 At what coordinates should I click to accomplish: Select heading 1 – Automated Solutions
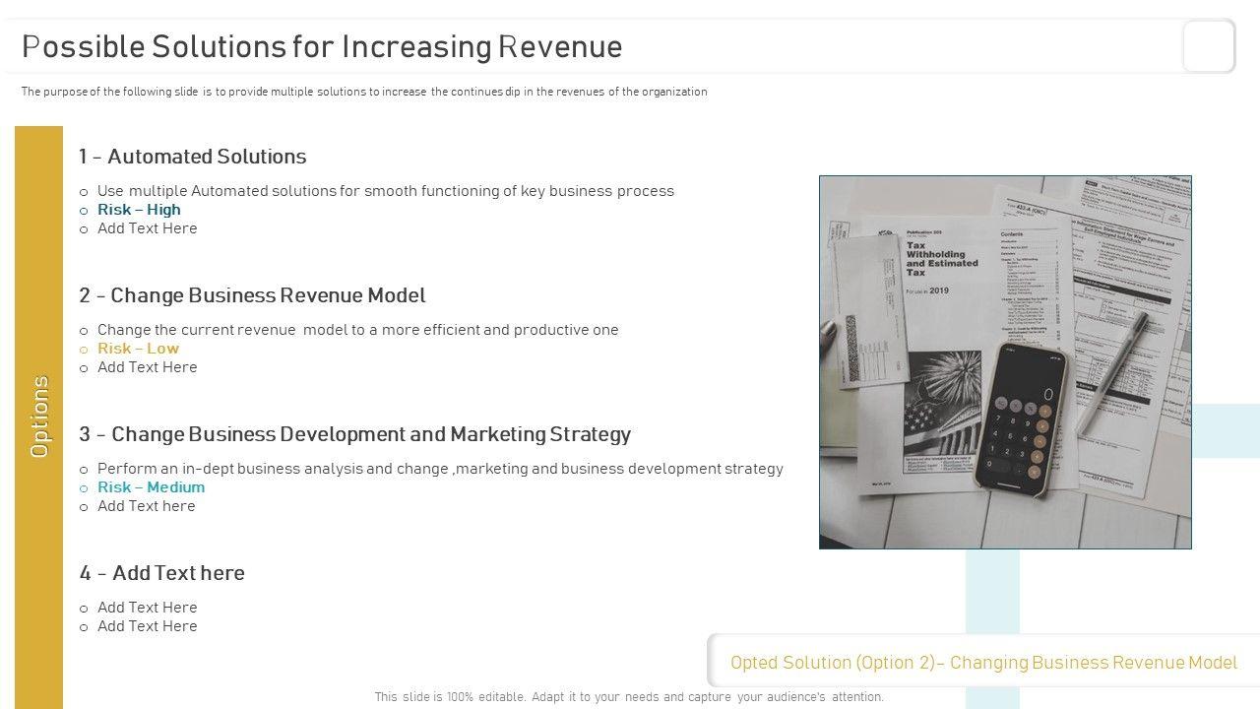193,157
